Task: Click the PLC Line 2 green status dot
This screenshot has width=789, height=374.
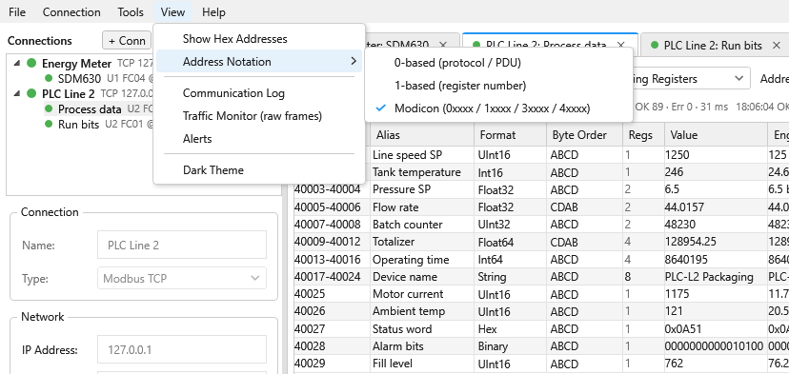Action: click(31, 93)
